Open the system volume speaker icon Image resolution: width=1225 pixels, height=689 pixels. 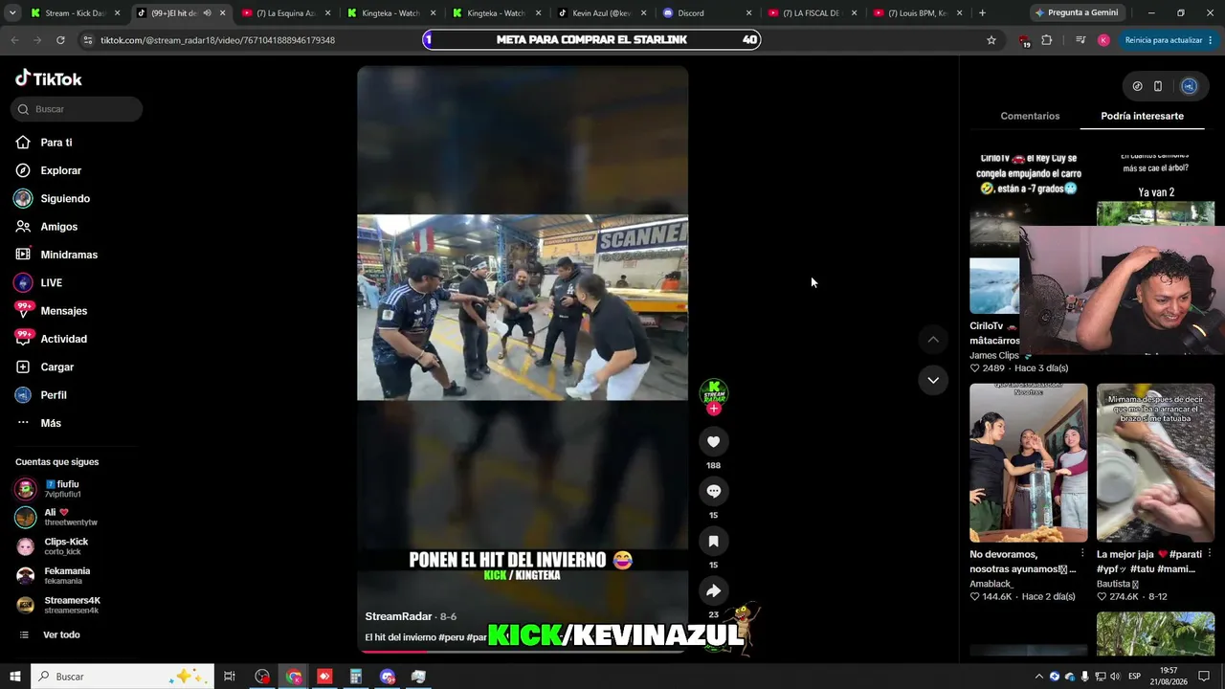pos(1114,677)
